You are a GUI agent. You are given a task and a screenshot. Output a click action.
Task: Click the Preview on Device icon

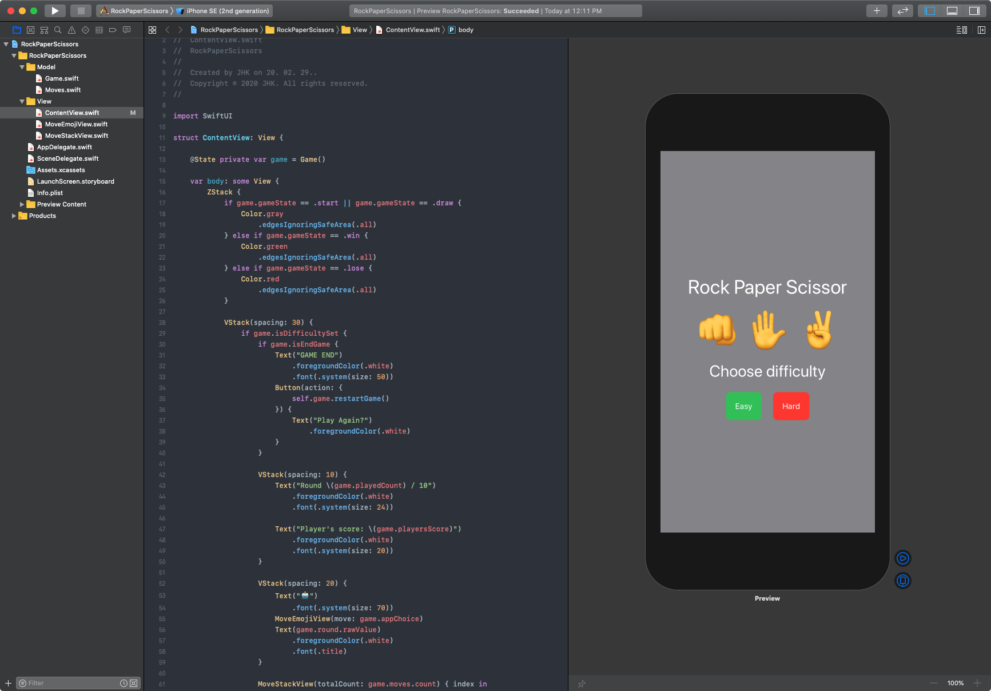tap(902, 581)
